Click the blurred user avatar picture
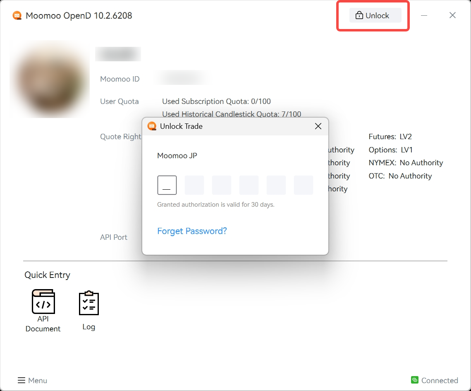Viewport: 471px width, 391px height. pos(50,79)
